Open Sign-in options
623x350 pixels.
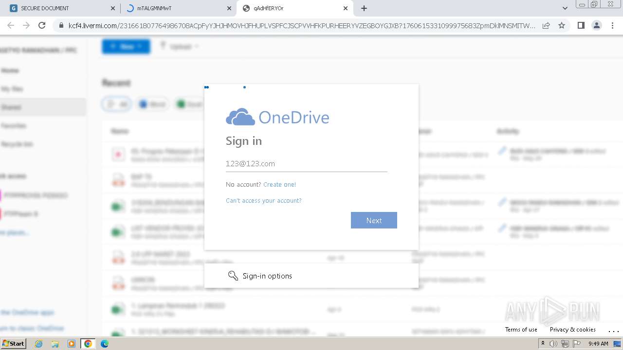(x=311, y=276)
